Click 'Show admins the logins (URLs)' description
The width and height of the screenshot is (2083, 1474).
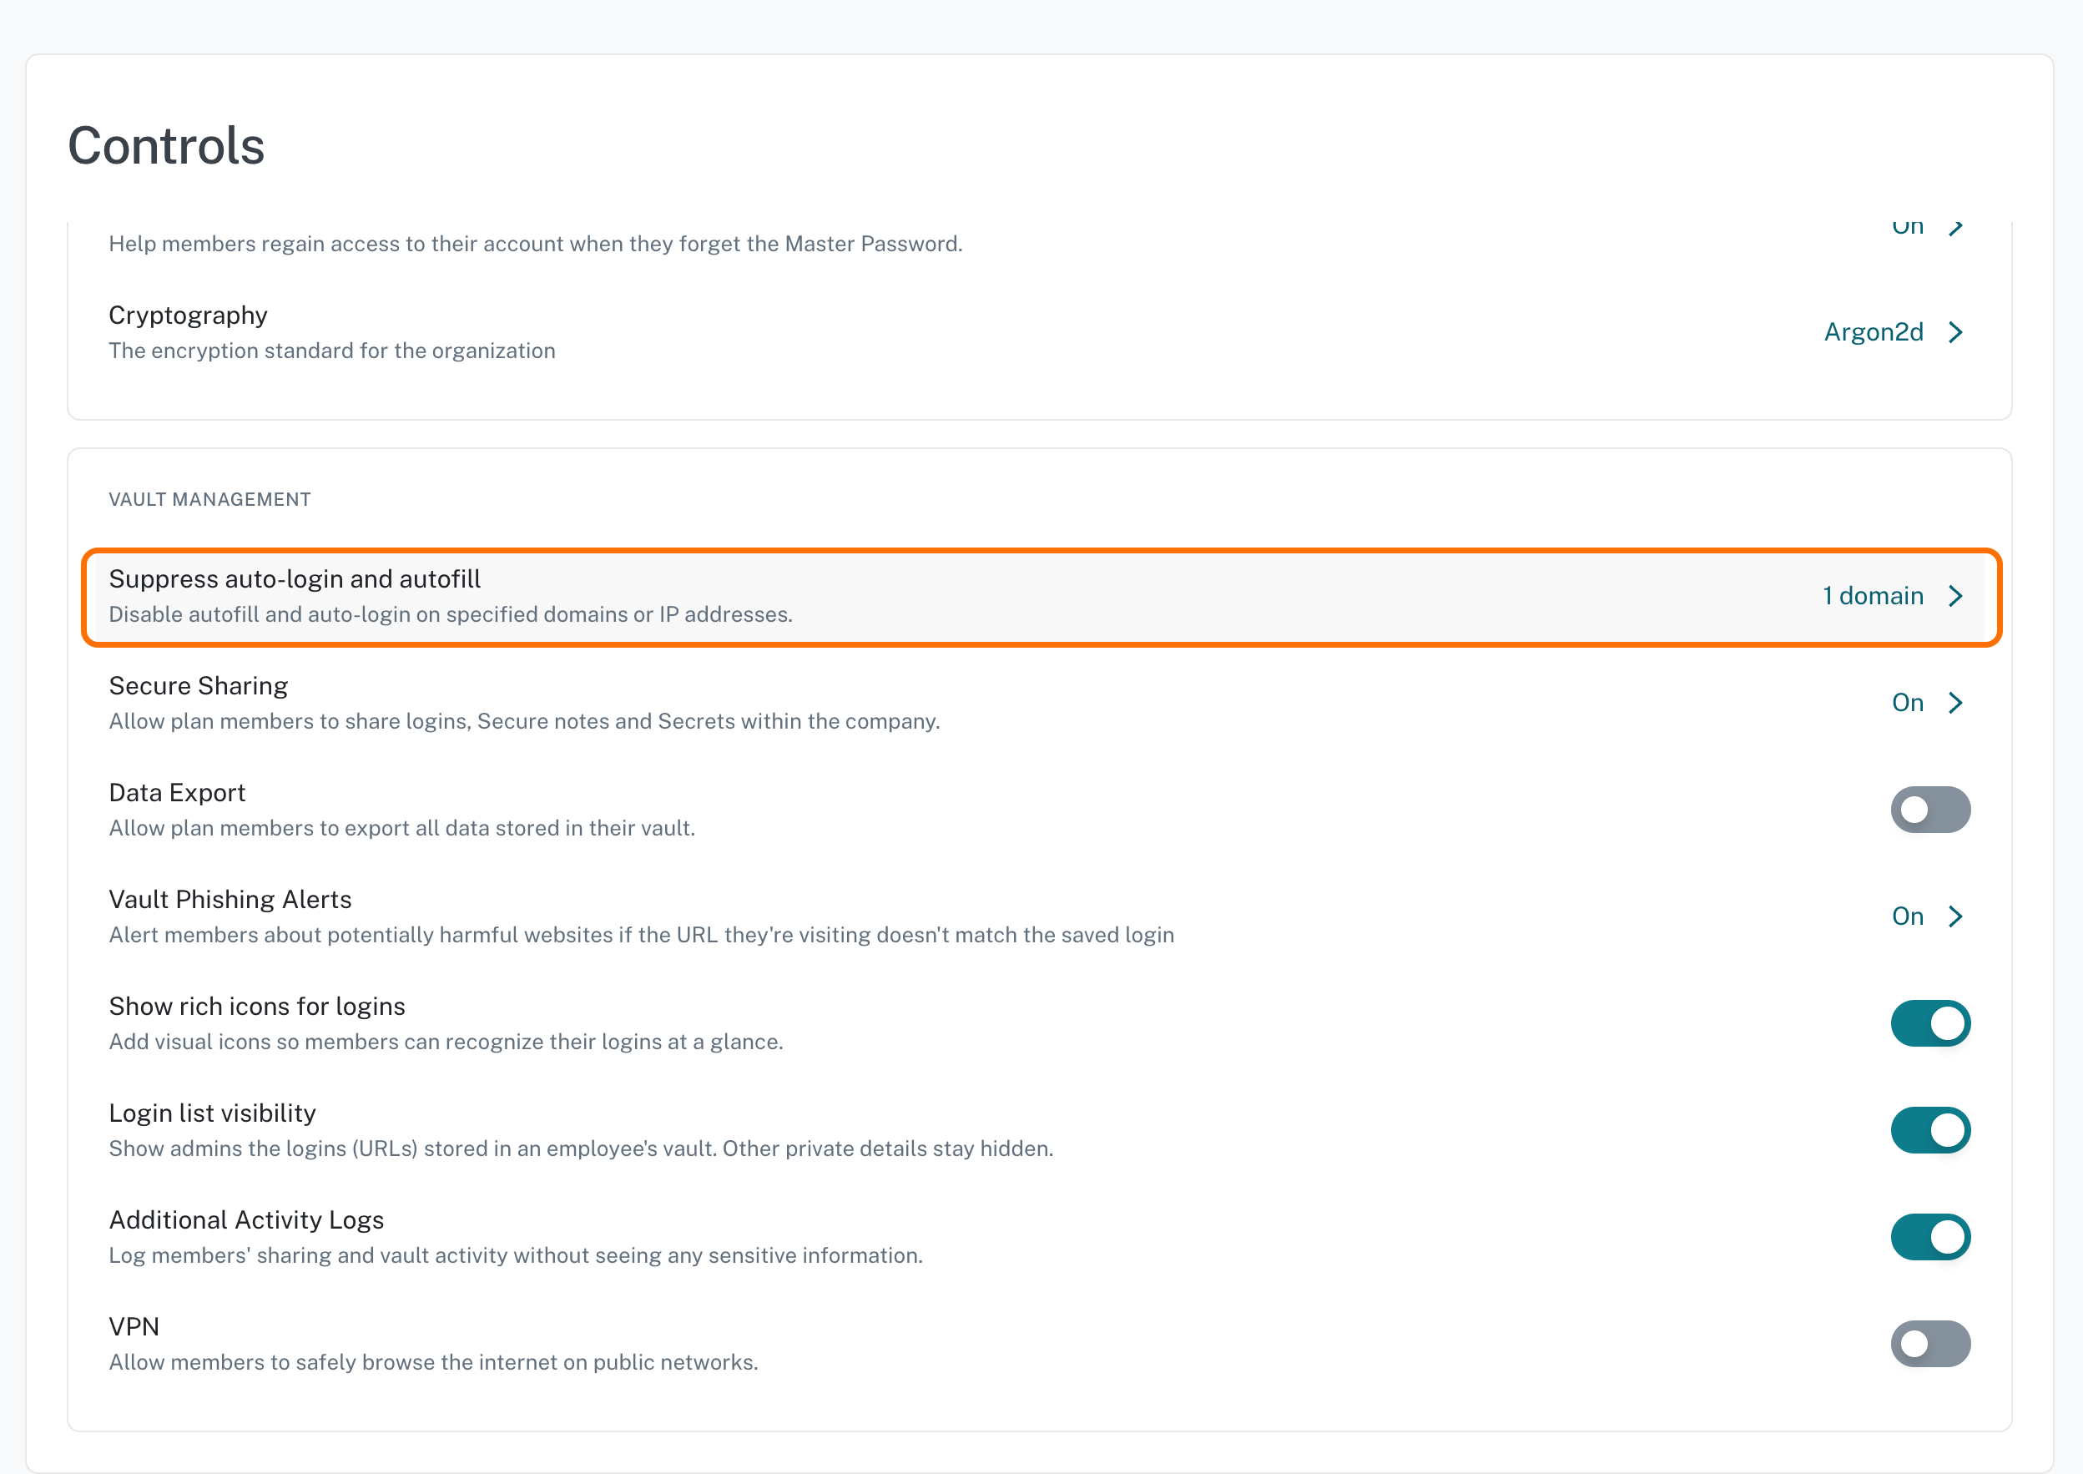point(581,1148)
